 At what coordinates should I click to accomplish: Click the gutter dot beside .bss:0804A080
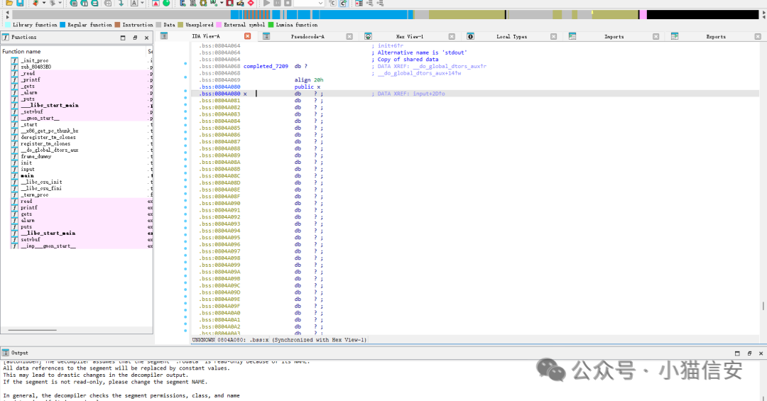(x=185, y=90)
